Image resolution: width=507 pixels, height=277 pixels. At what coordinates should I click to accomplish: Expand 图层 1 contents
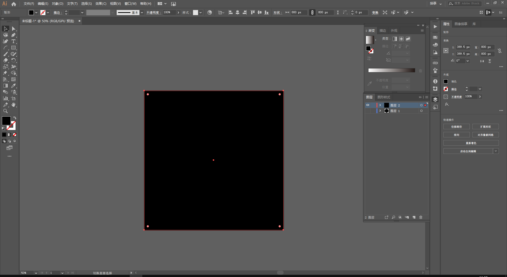pyautogui.click(x=380, y=111)
